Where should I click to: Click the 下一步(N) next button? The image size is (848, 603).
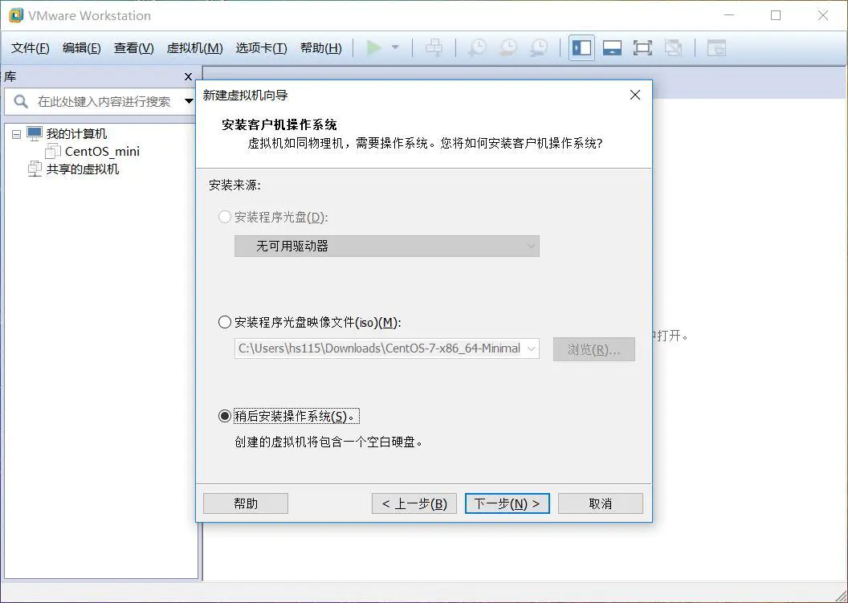(508, 503)
